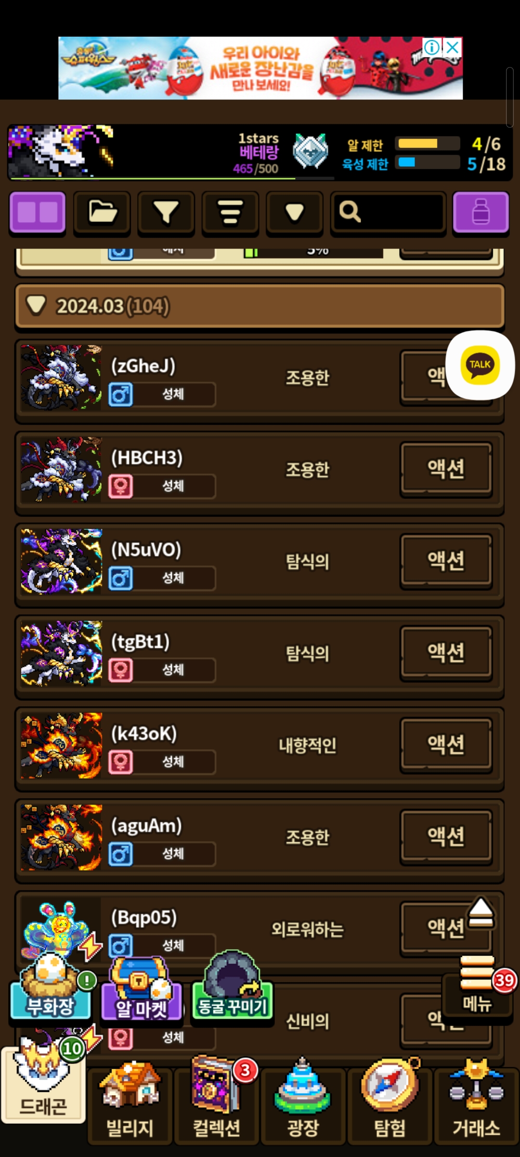Screen dimensions: 520x1157
Task: Expand the 메뉴 hamburger menu
Action: [x=477, y=985]
